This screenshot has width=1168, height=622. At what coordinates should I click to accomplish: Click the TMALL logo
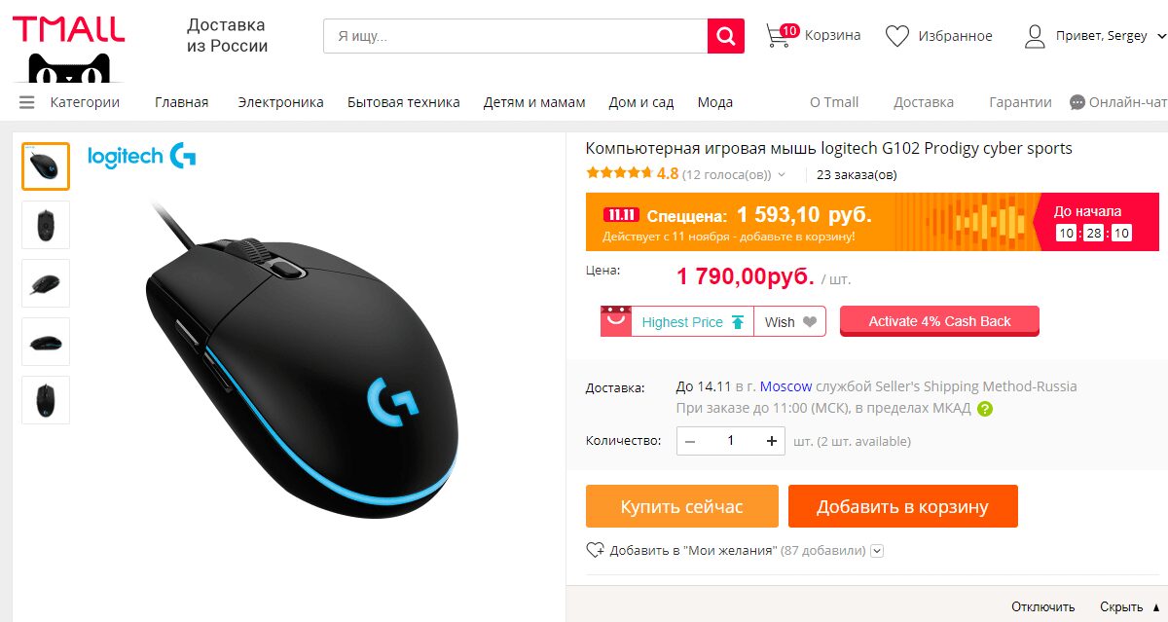point(68,28)
